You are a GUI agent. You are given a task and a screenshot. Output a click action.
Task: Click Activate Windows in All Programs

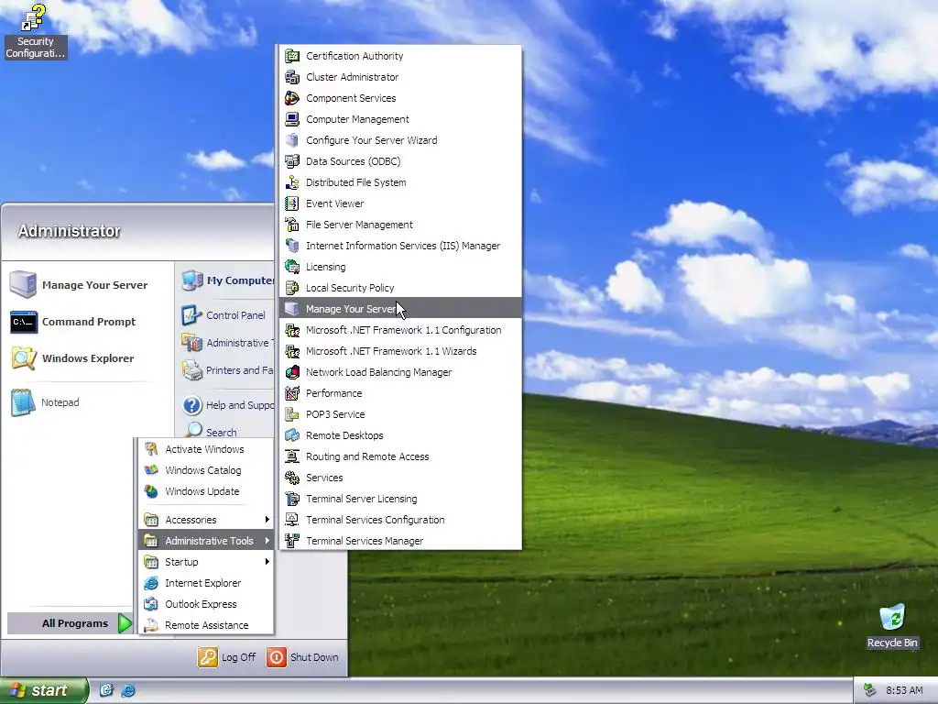point(206,449)
